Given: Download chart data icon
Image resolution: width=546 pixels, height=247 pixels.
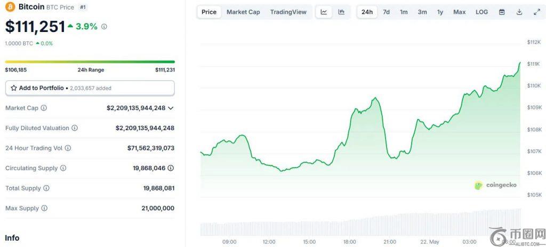Looking at the screenshot, I should [519, 12].
